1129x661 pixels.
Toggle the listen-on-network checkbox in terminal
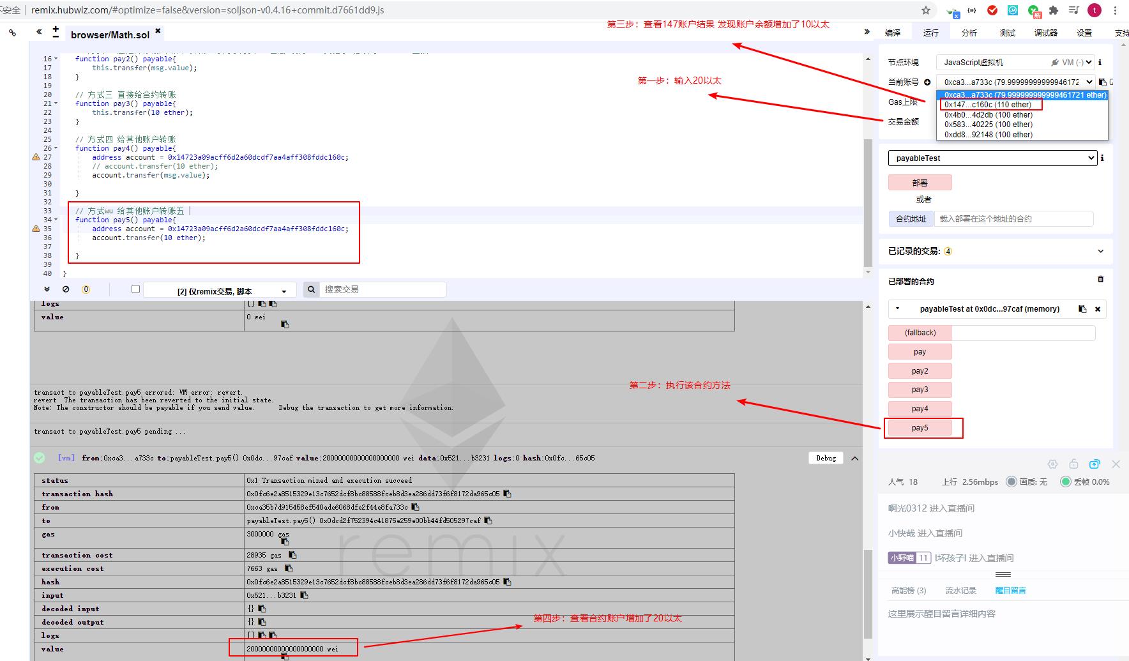tap(135, 289)
